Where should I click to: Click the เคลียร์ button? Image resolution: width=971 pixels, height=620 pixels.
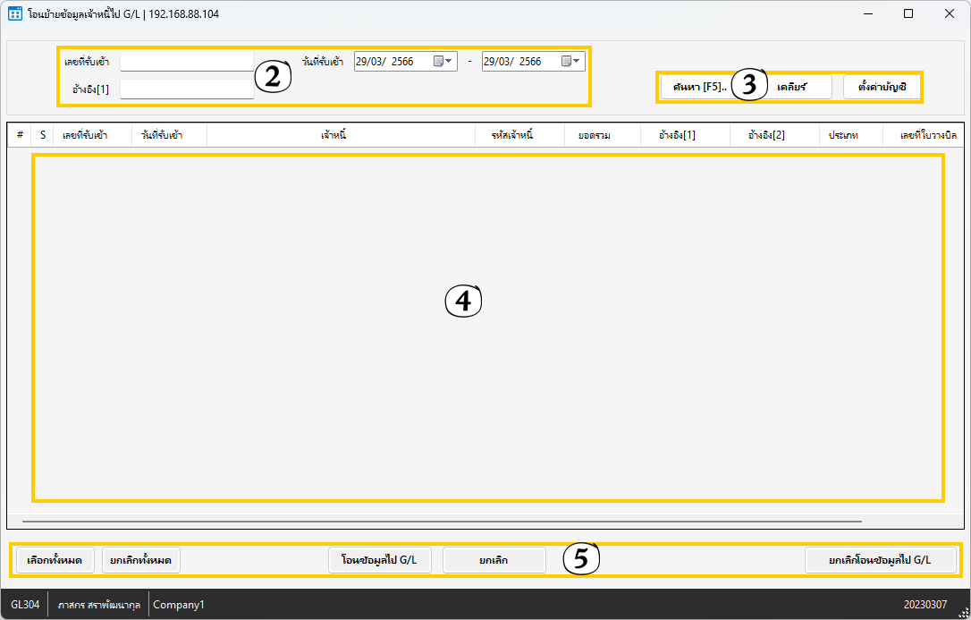click(792, 87)
